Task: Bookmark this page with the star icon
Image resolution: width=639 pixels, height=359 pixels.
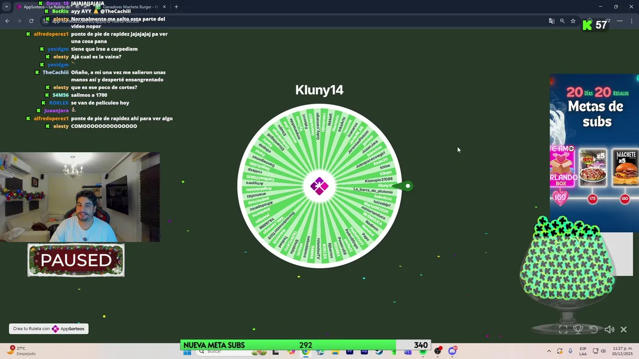Action: pos(573,21)
